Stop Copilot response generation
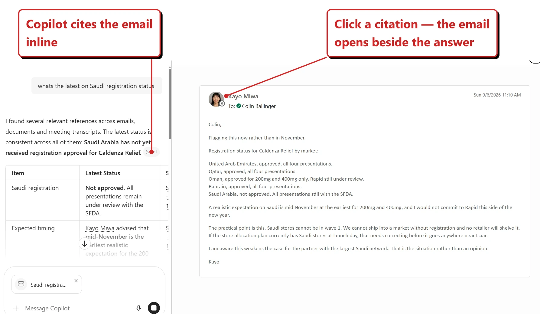The width and height of the screenshot is (540, 314). pyautogui.click(x=154, y=308)
